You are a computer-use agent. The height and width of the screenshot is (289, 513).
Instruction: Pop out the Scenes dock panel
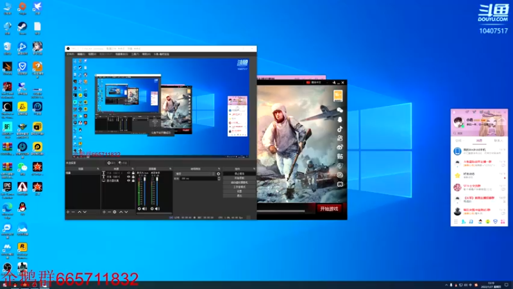(98, 169)
